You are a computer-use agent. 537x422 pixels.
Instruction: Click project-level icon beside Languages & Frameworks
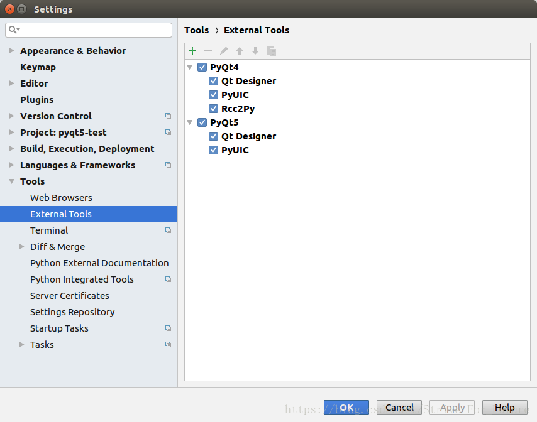point(168,165)
